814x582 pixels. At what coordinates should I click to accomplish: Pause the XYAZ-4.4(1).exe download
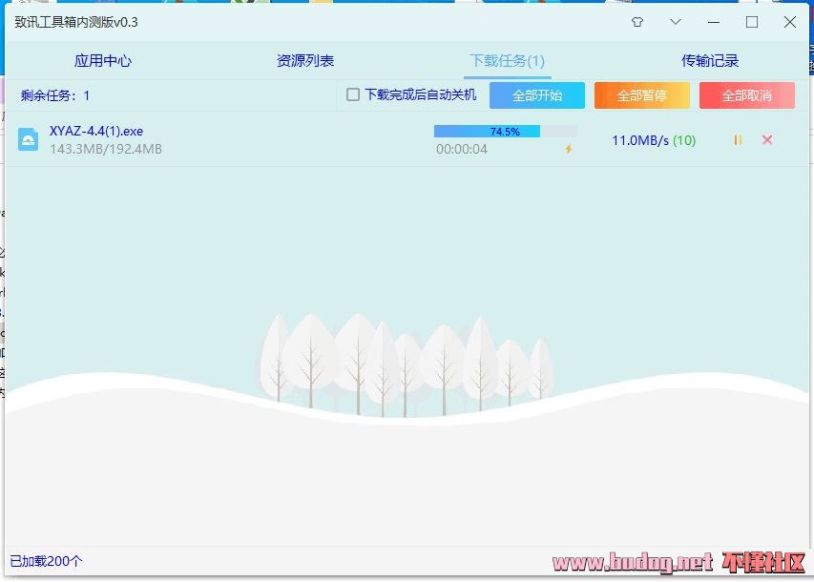pyautogui.click(x=738, y=140)
